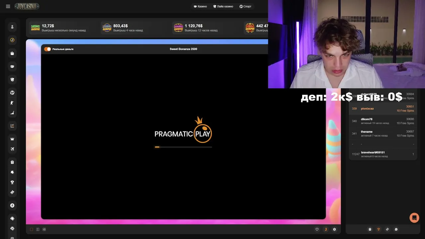Select the braveheart#59151 leaderboard row
This screenshot has height=239, width=425.
[x=383, y=154]
